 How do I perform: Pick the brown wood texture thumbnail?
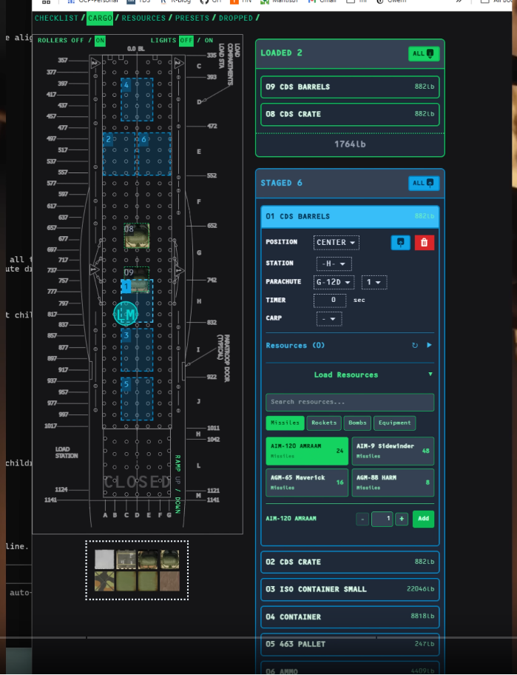(169, 581)
